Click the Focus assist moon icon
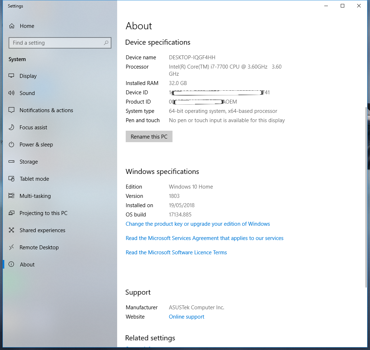Viewport: 370px width, 350px height. tap(11, 127)
